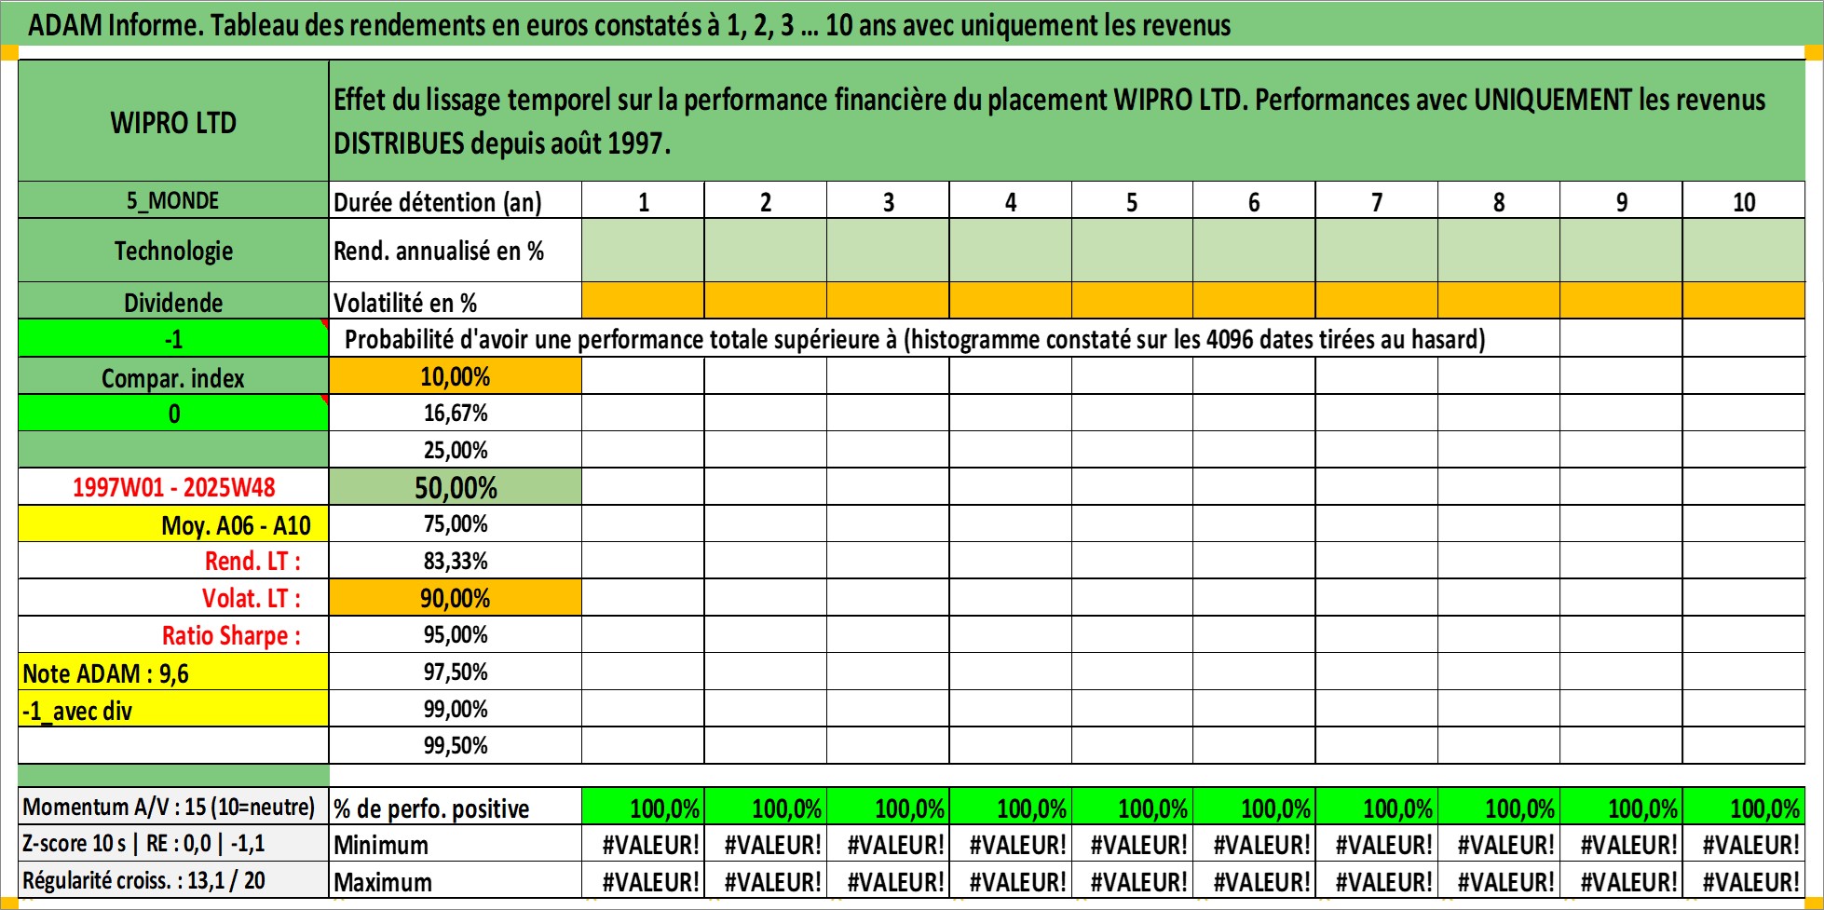Image resolution: width=1824 pixels, height=910 pixels.
Task: Click the '5_MONDE' cell
Action: (x=173, y=200)
